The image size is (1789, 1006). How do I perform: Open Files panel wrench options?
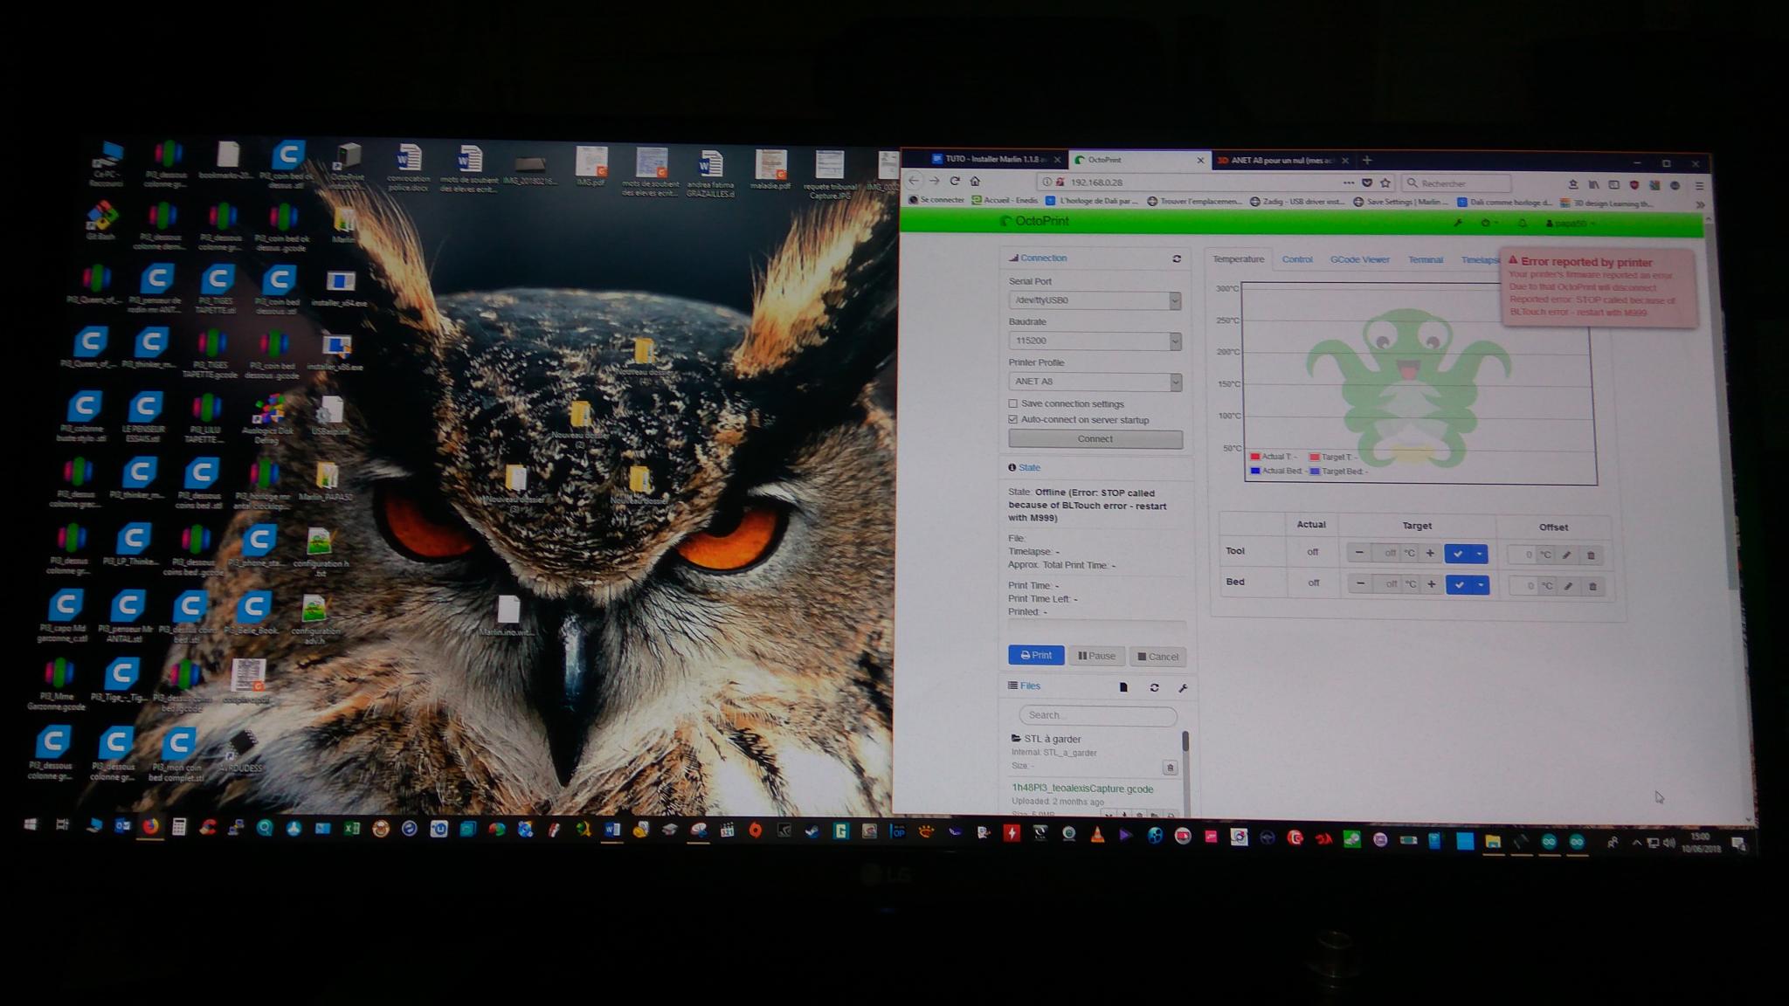point(1183,688)
